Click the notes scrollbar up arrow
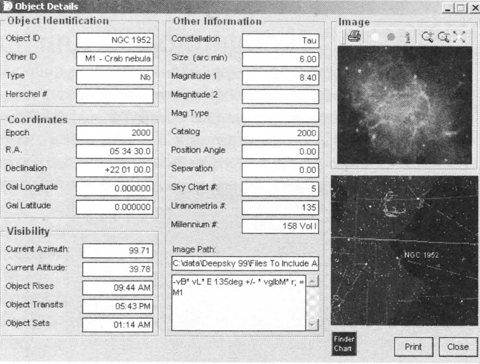The image size is (480, 364). (312, 281)
